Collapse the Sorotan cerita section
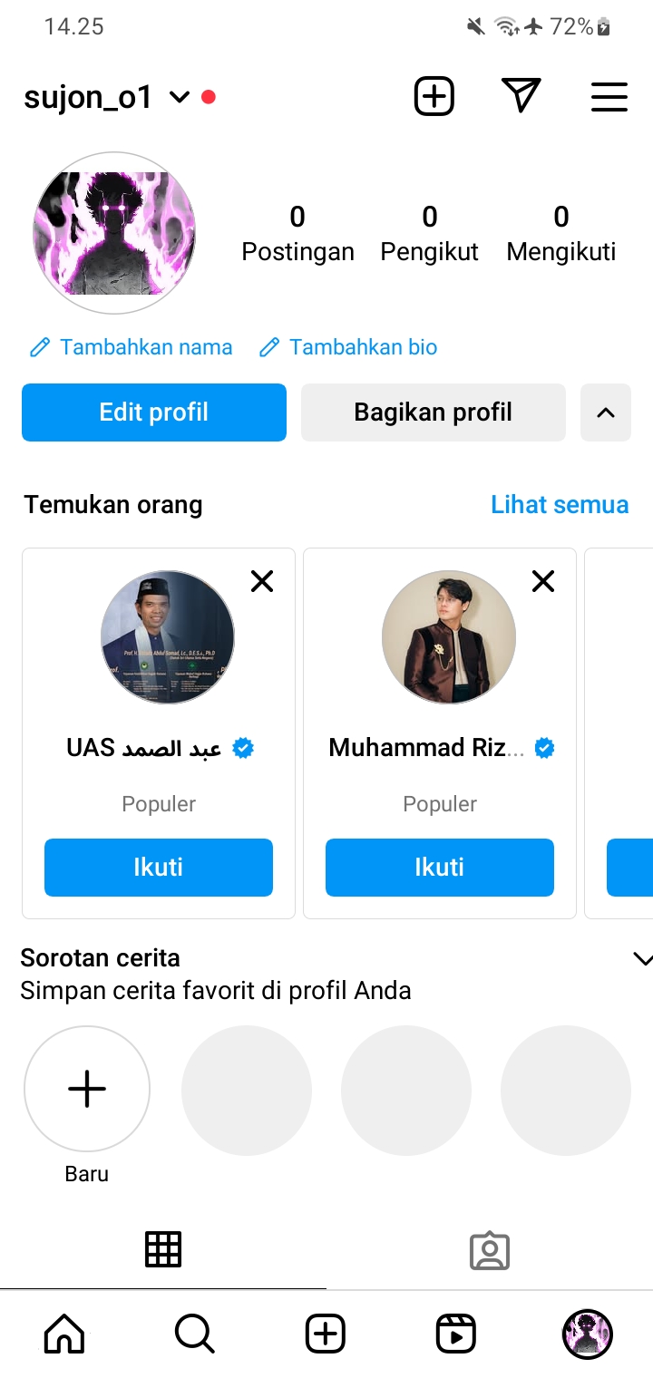The image size is (653, 1378). pos(641,958)
